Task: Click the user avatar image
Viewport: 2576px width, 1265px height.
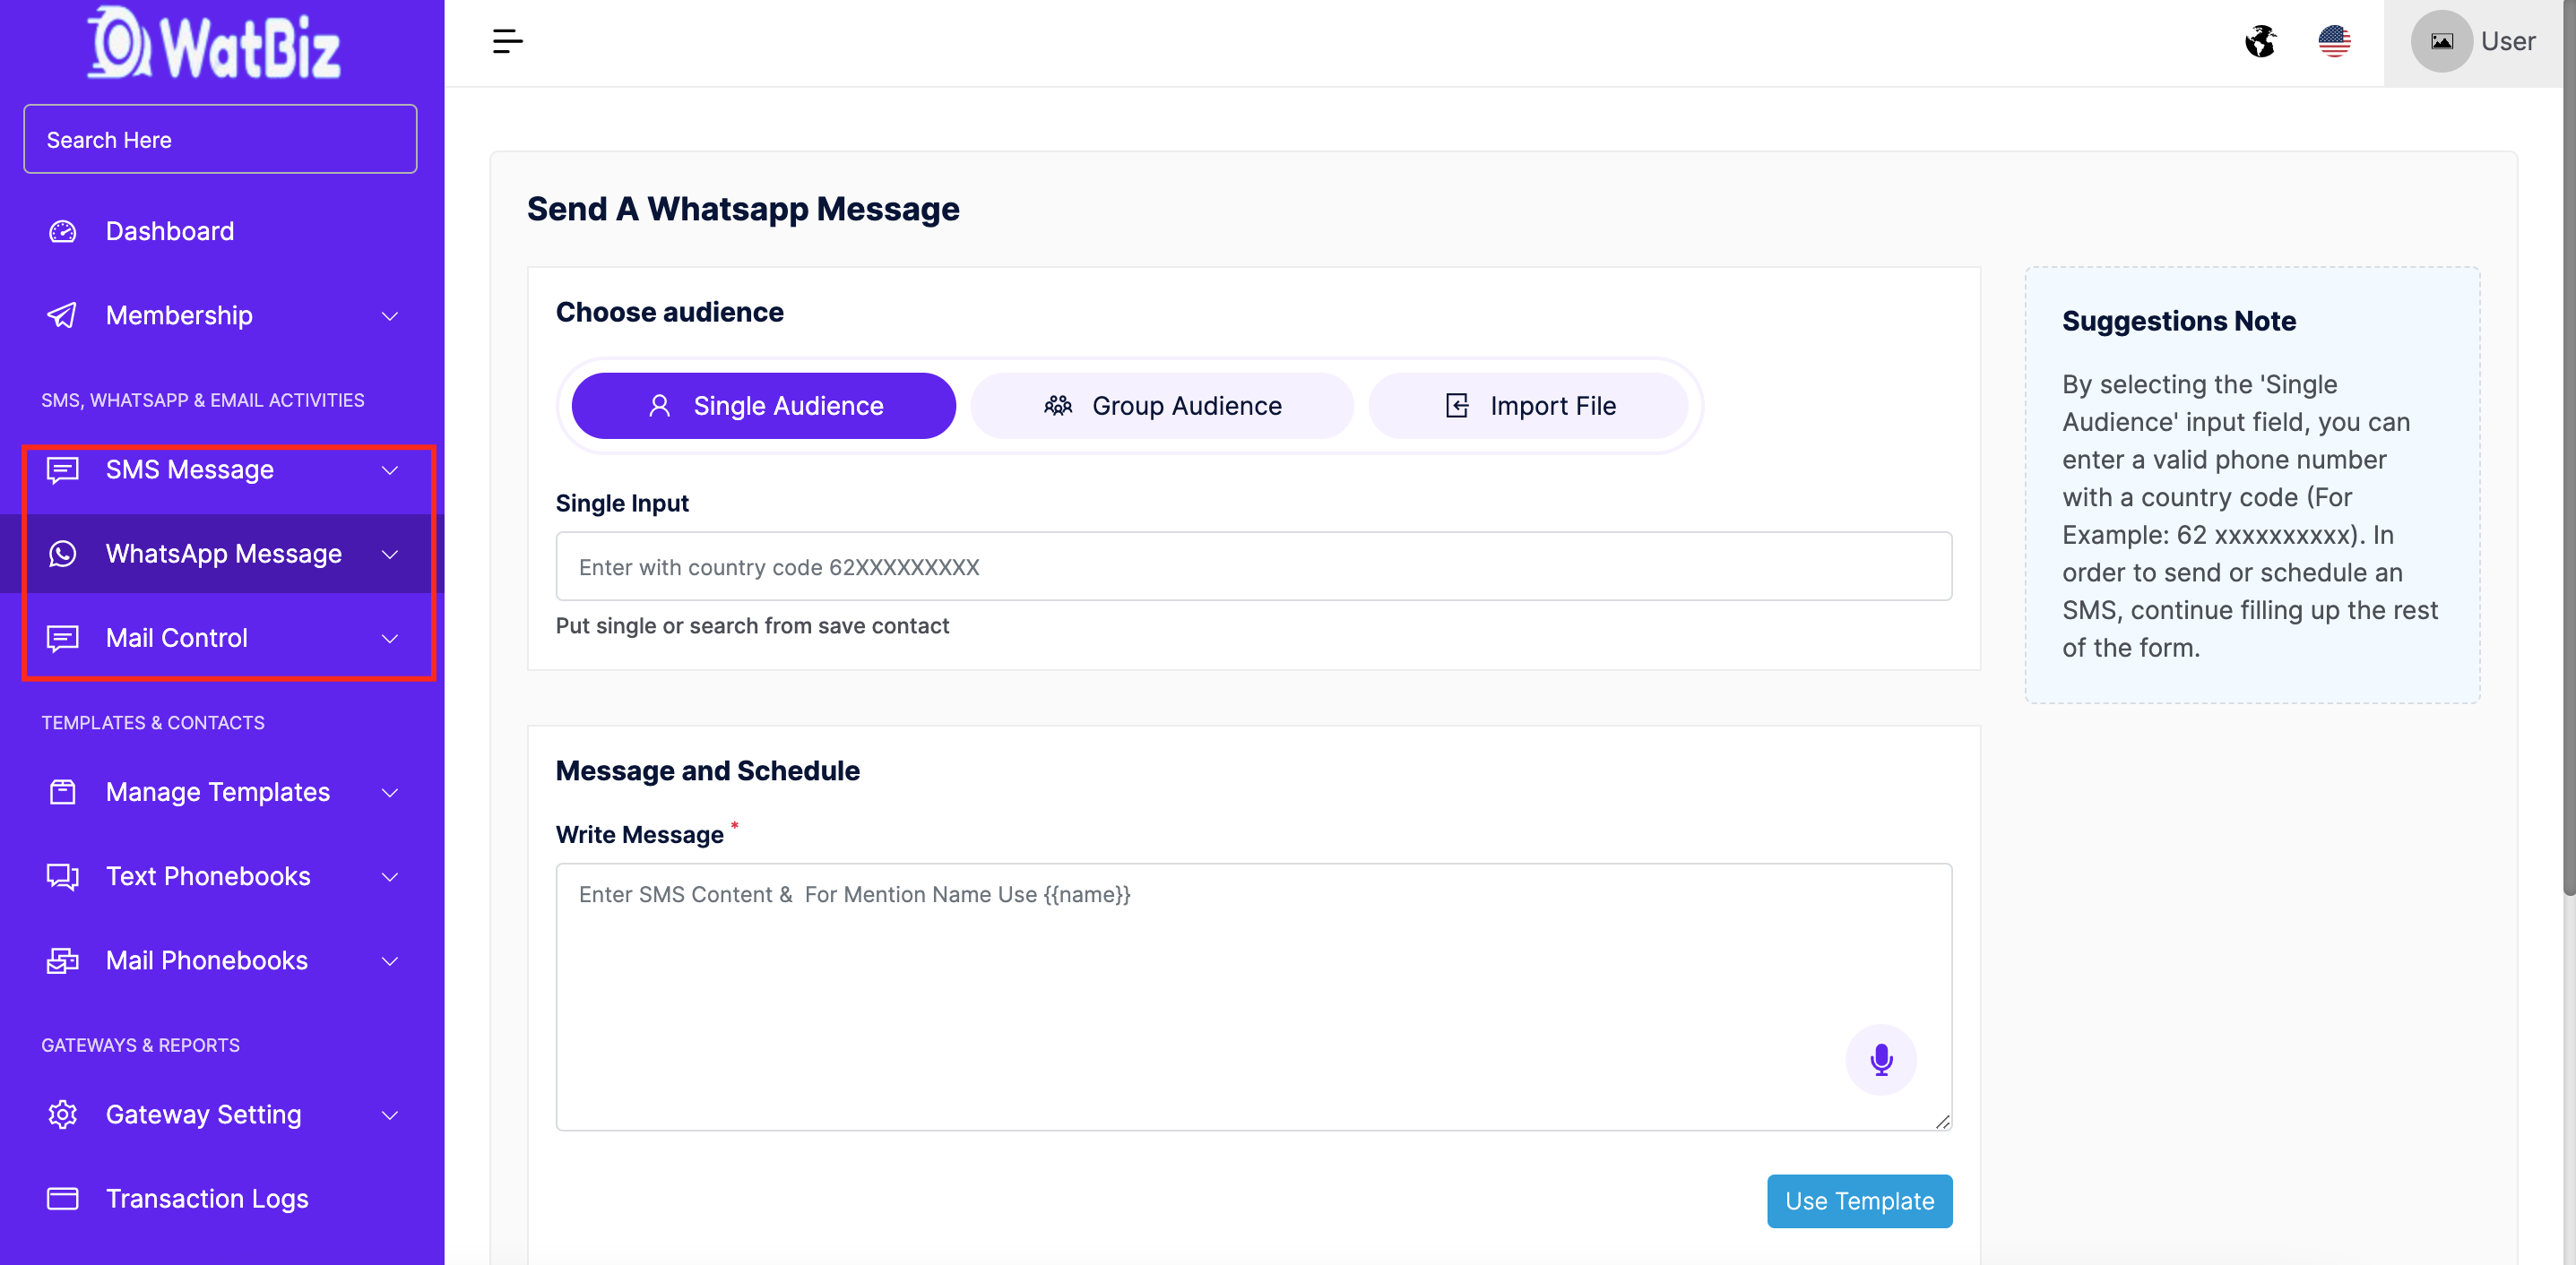Action: pyautogui.click(x=2441, y=41)
